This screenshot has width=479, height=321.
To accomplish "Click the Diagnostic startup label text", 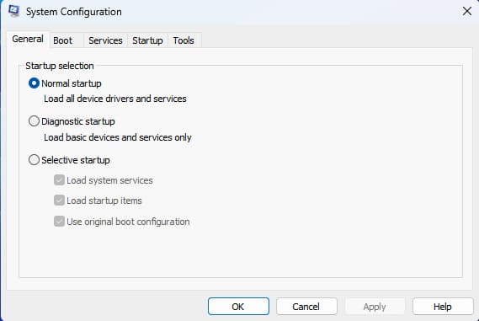I will (78, 121).
